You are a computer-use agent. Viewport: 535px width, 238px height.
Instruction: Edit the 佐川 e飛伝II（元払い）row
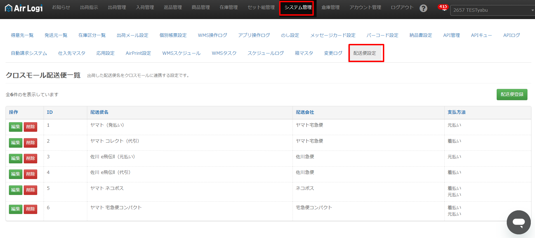[16, 159]
